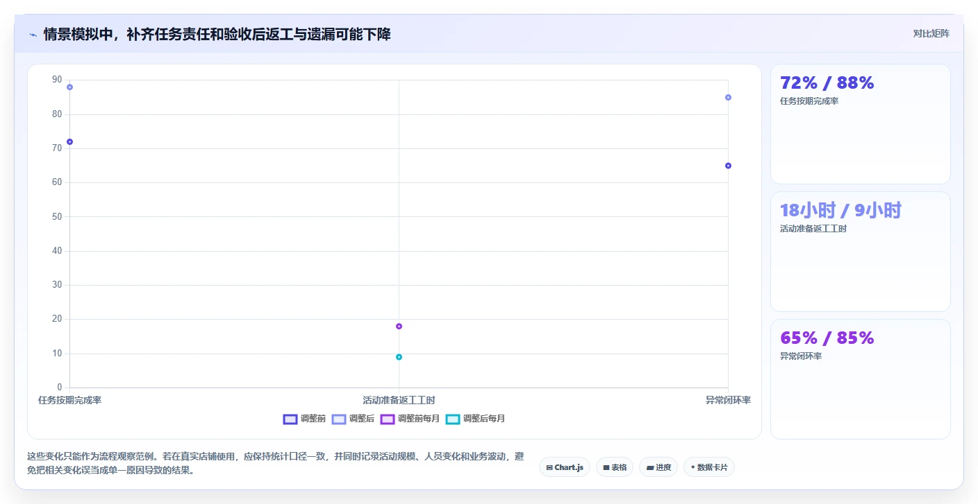Click the y-axis value 90
Screen dimensions: 978x504
(57, 80)
